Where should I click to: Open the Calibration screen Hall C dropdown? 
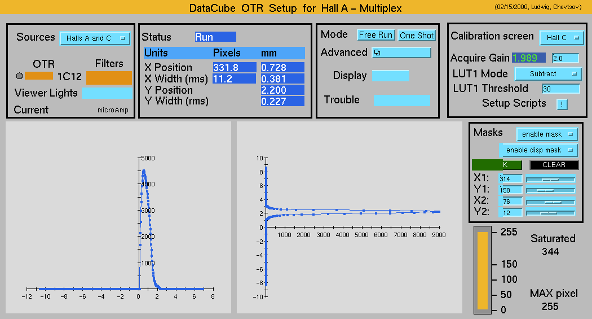coord(562,38)
